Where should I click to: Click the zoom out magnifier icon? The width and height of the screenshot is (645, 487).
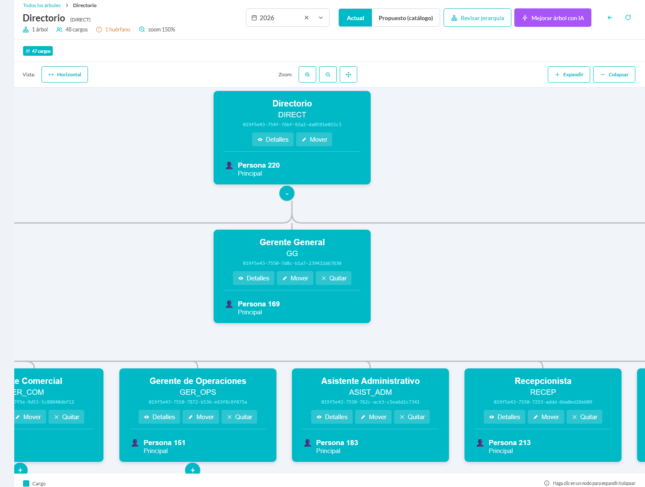pos(328,75)
